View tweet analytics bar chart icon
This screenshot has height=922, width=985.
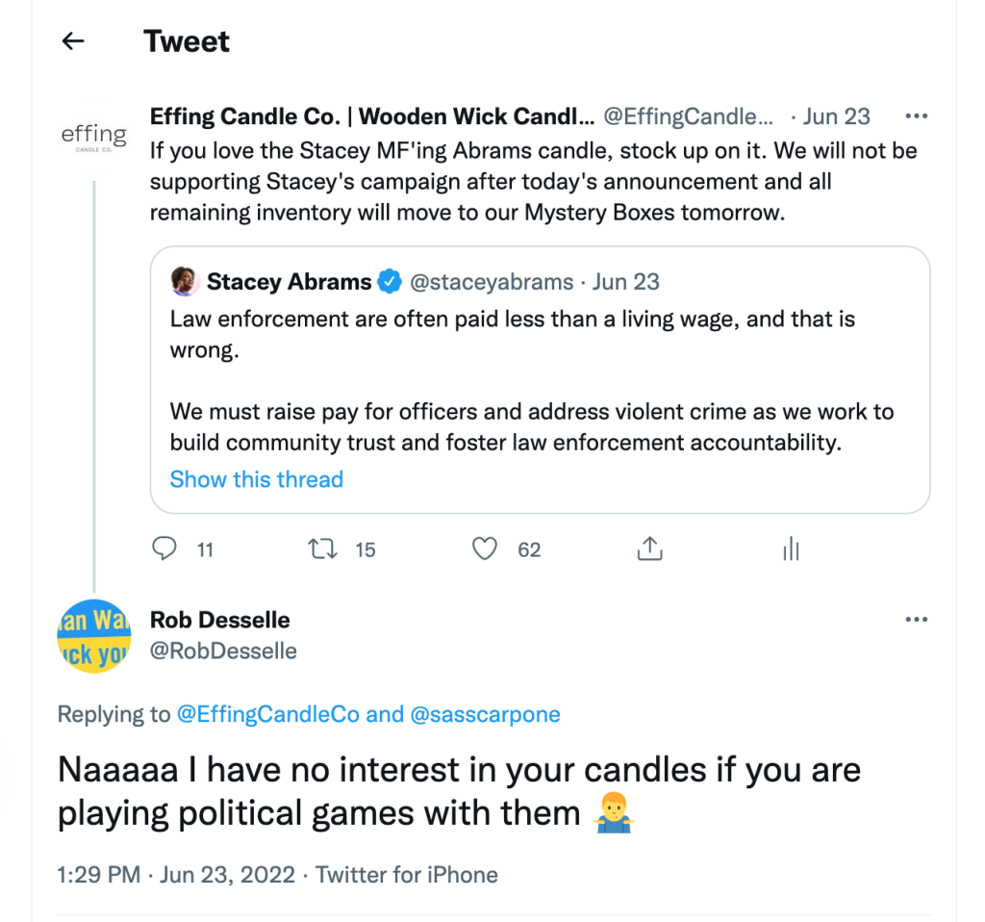tap(791, 550)
